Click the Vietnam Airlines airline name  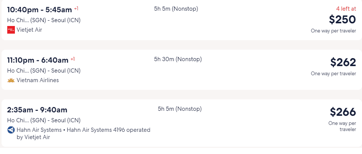[x=38, y=80]
